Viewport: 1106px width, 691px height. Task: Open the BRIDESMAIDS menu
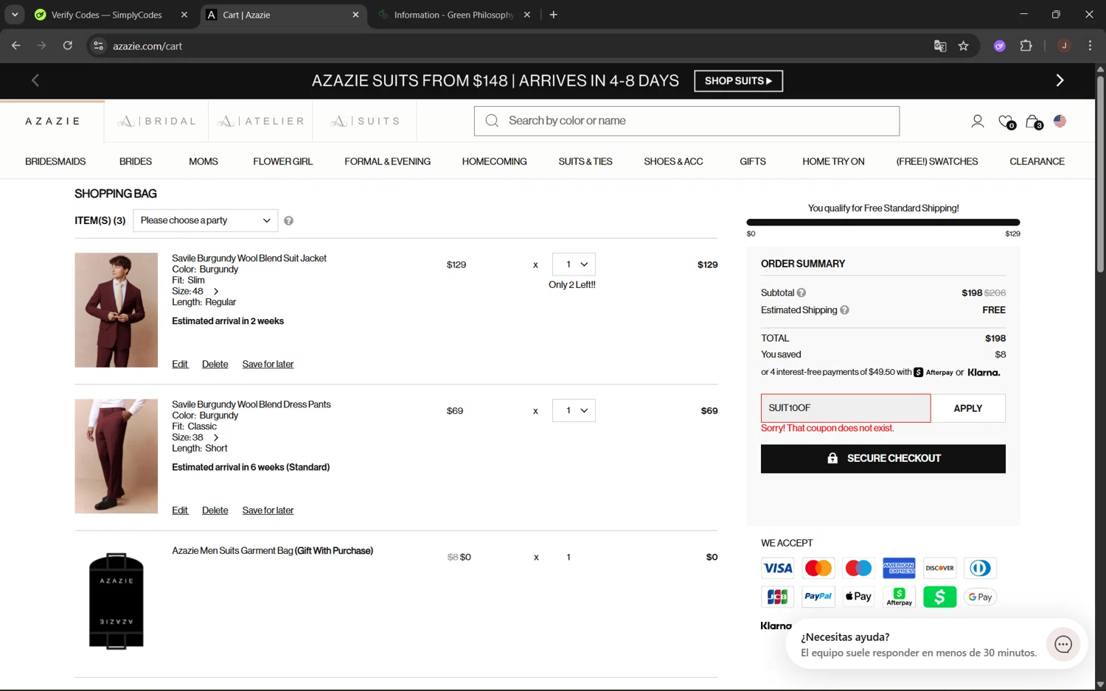coord(55,161)
